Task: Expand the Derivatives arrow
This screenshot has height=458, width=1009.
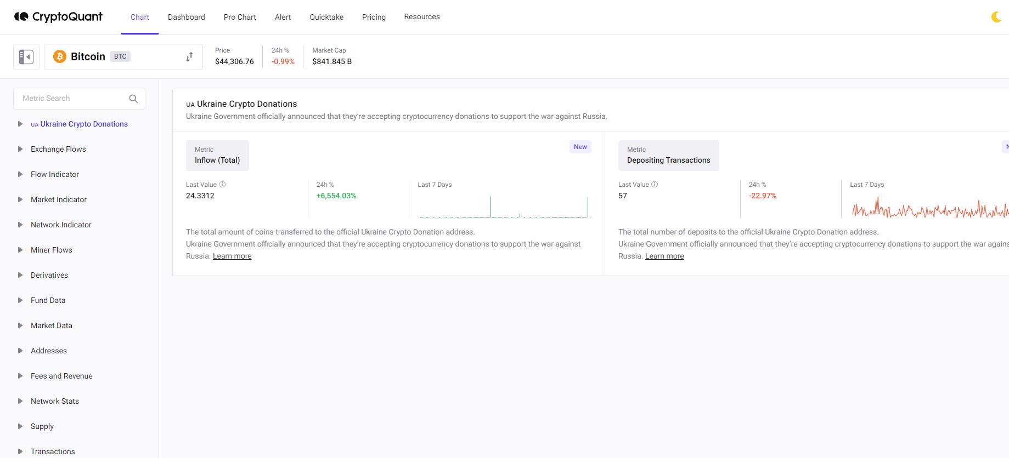Action: pos(20,275)
